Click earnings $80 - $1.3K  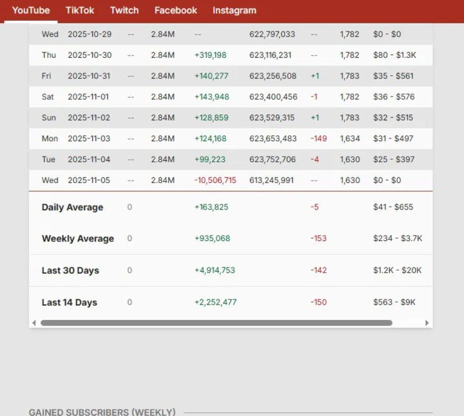[395, 55]
